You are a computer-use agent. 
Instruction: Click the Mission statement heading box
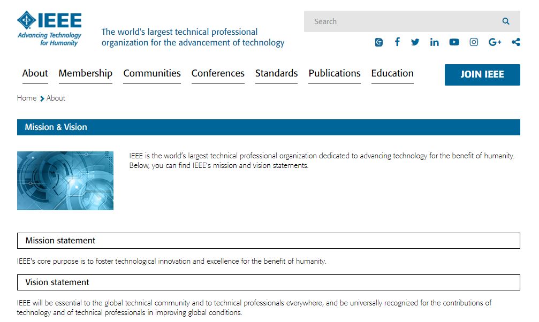pos(269,241)
